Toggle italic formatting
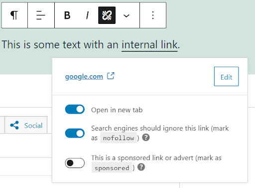The image size is (255, 188). click(x=87, y=15)
